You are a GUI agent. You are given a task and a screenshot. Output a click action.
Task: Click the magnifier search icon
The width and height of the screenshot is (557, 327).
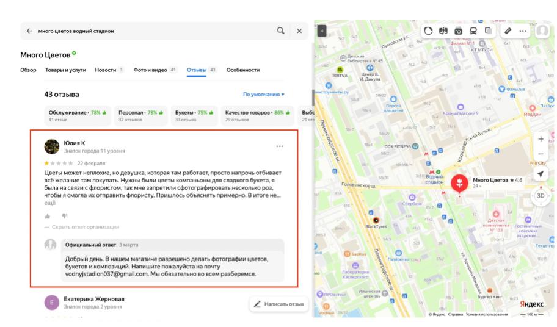280,31
